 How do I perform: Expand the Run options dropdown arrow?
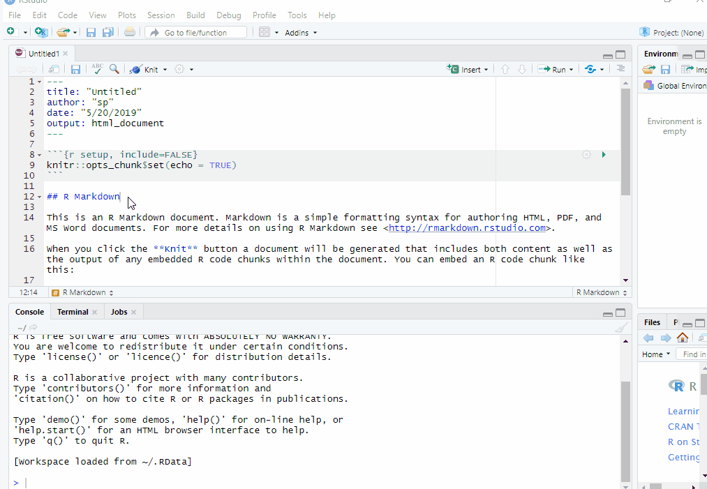pyautogui.click(x=571, y=69)
